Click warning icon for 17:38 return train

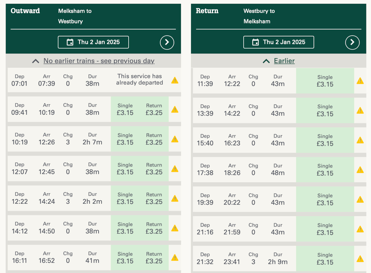point(360,170)
